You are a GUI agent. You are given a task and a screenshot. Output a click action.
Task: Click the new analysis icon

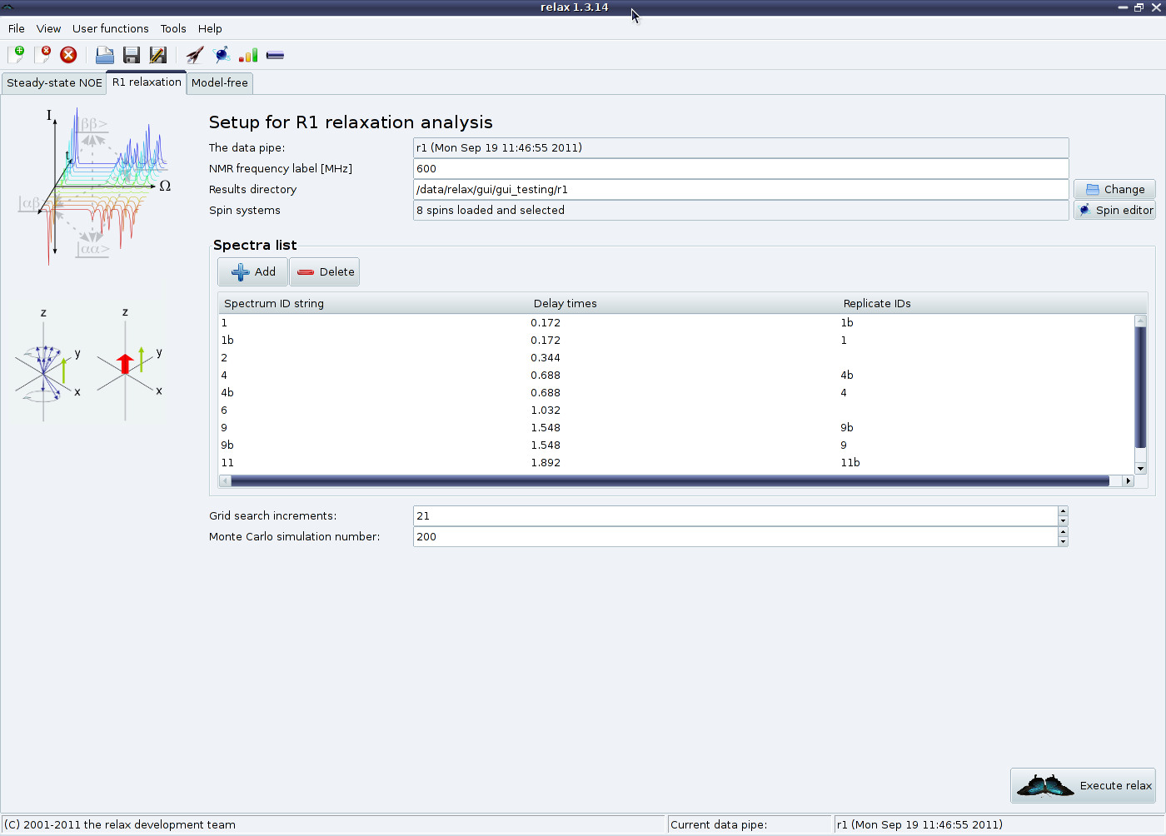pos(16,55)
